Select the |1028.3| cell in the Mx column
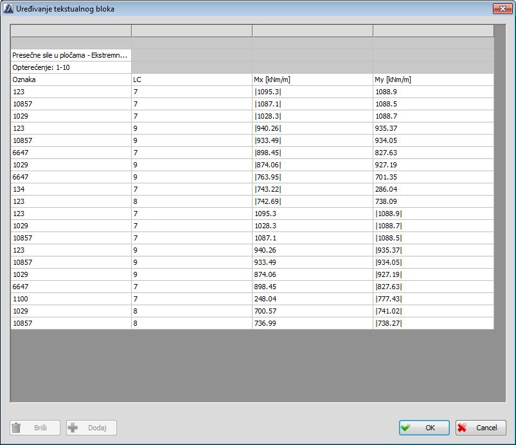The width and height of the screenshot is (516, 445). pyautogui.click(x=313, y=116)
